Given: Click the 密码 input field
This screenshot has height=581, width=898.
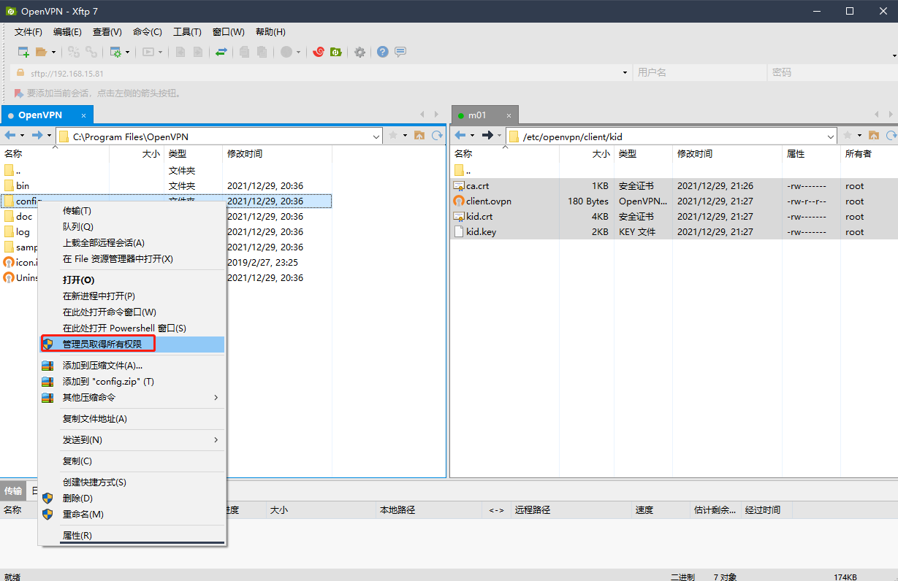Looking at the screenshot, I should [x=832, y=73].
